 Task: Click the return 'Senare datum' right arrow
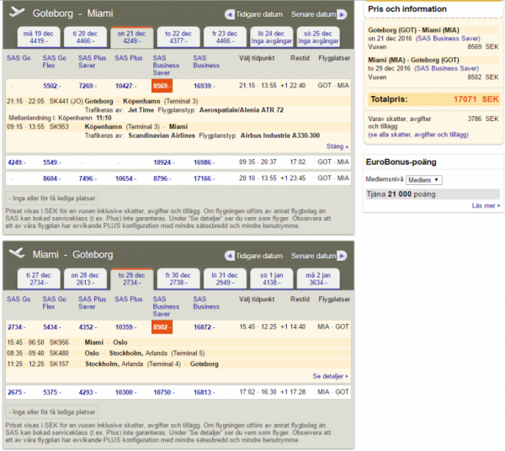click(x=341, y=256)
